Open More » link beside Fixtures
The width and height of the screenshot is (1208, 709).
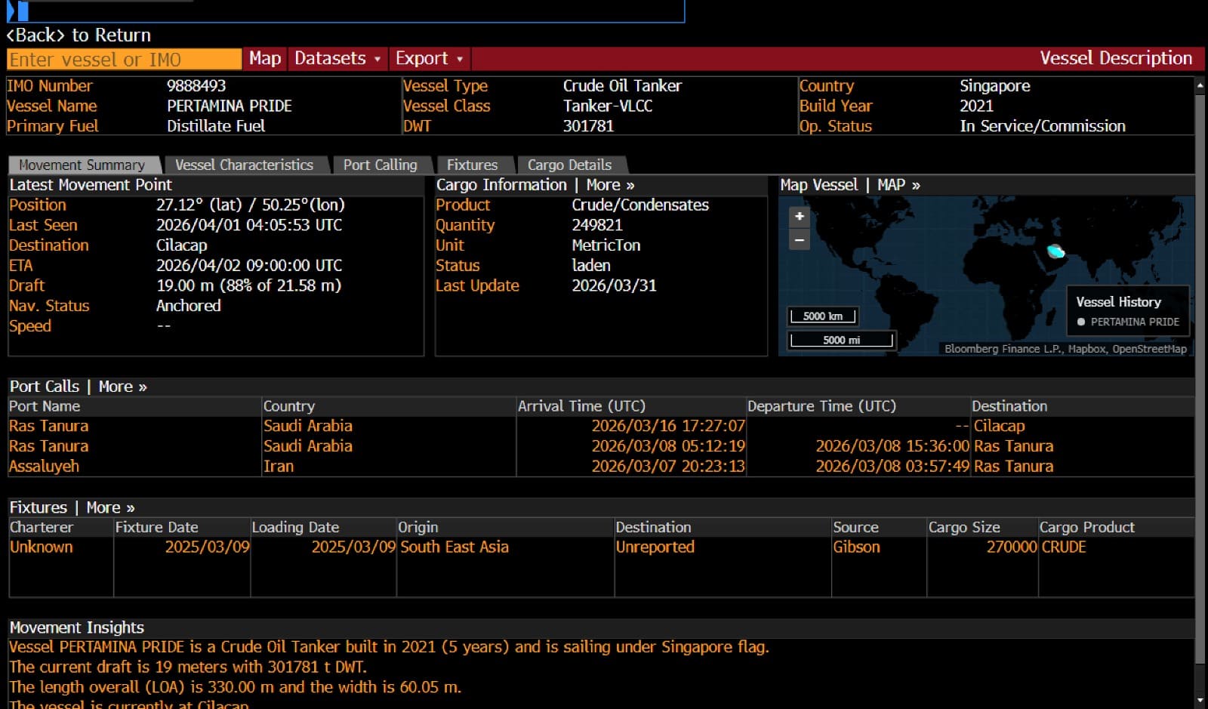click(110, 507)
